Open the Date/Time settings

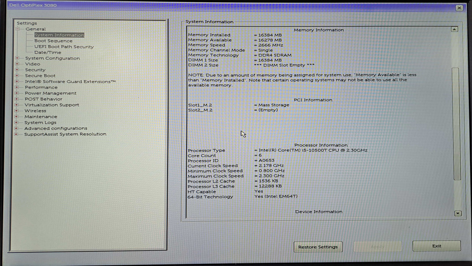click(47, 52)
